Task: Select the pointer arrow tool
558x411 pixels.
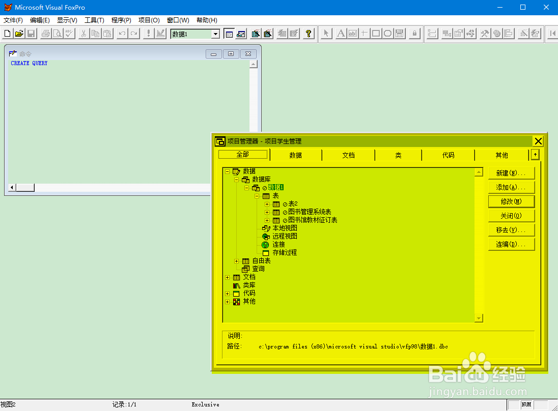Action: point(326,34)
